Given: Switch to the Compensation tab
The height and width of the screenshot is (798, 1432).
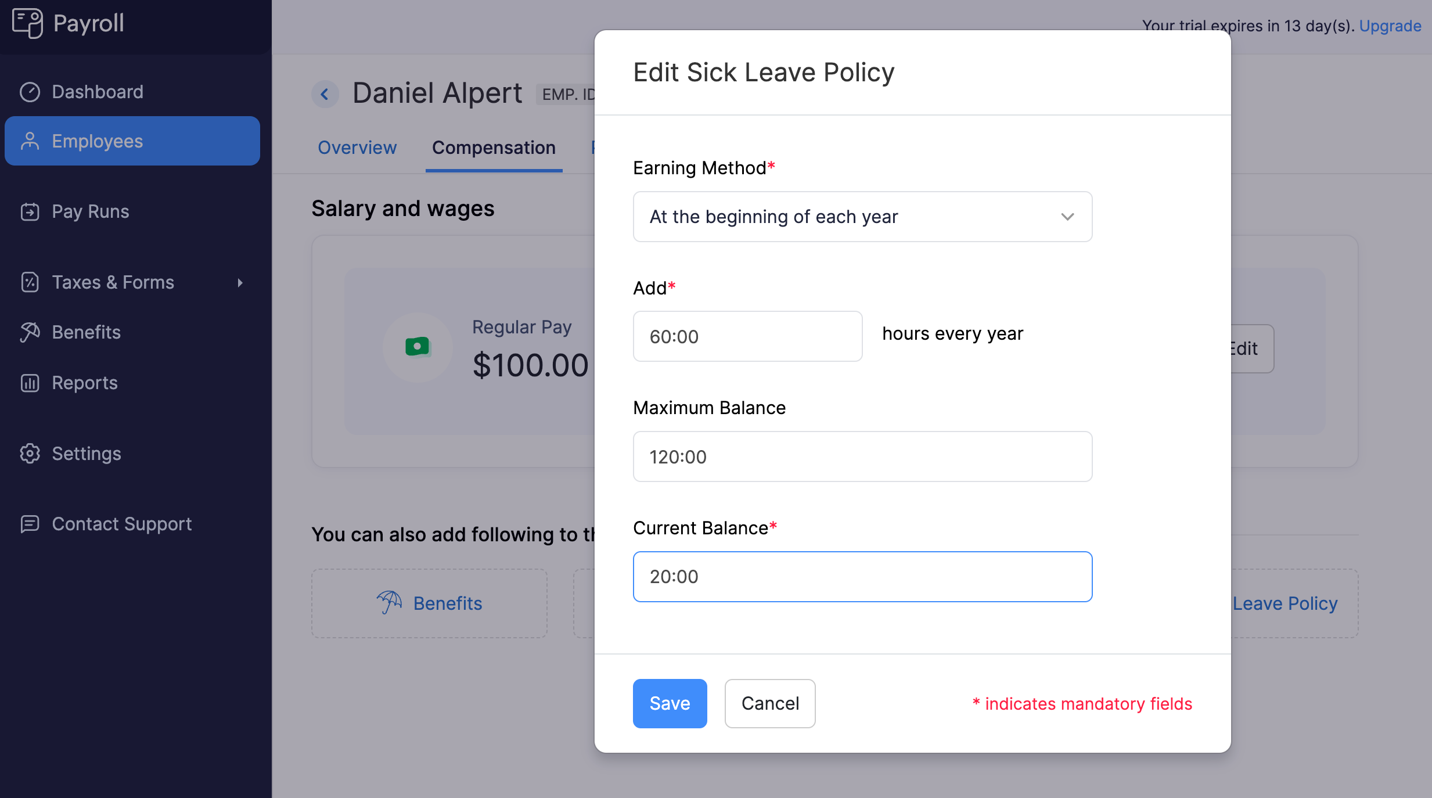Looking at the screenshot, I should pyautogui.click(x=494, y=148).
